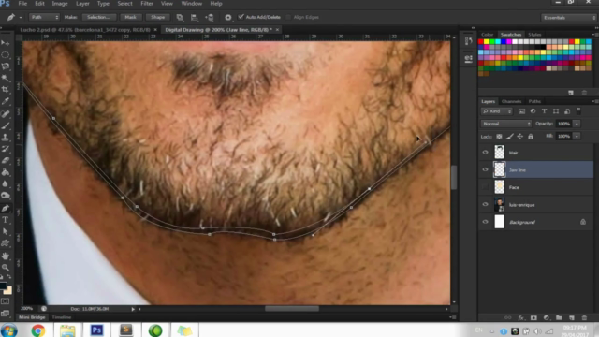
Task: Open the Normal blend mode dropdown
Action: [505, 124]
